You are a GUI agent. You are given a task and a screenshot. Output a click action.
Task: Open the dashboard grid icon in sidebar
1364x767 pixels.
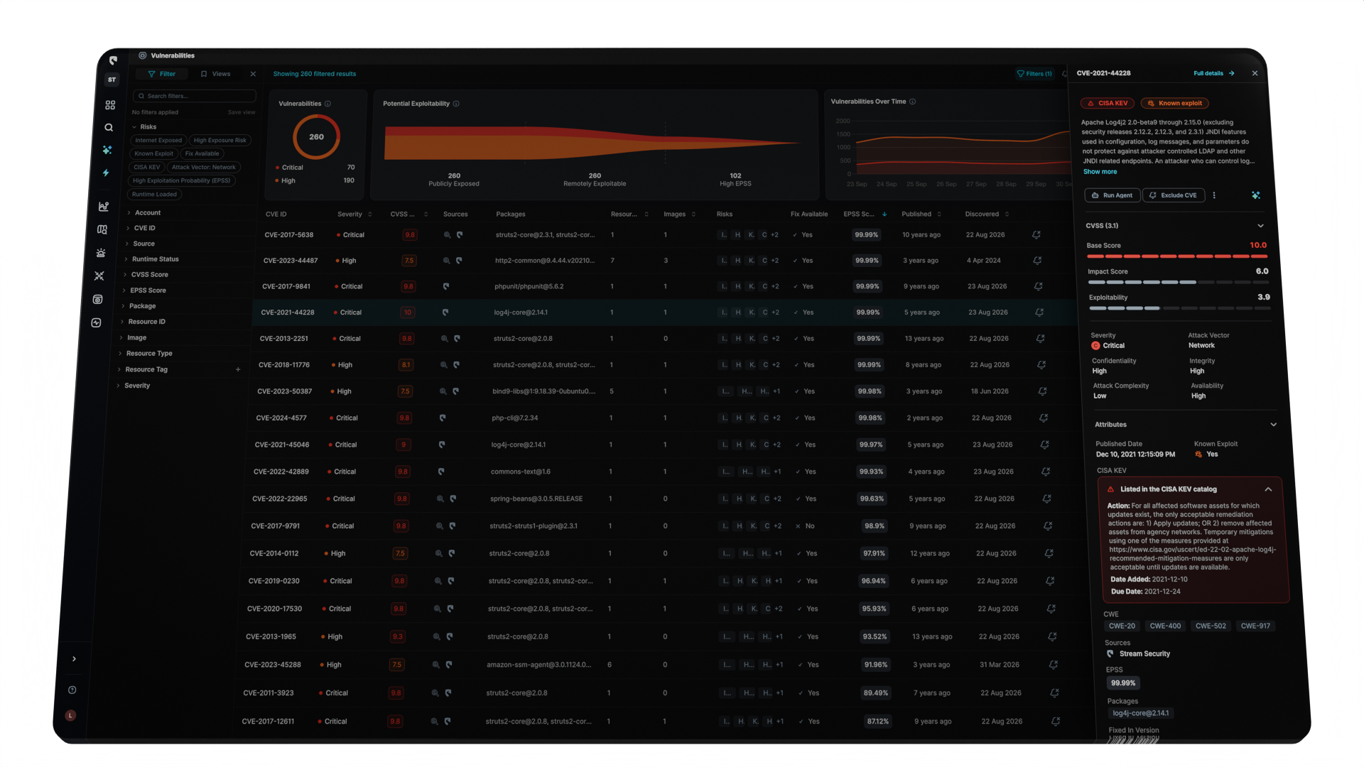click(x=110, y=105)
